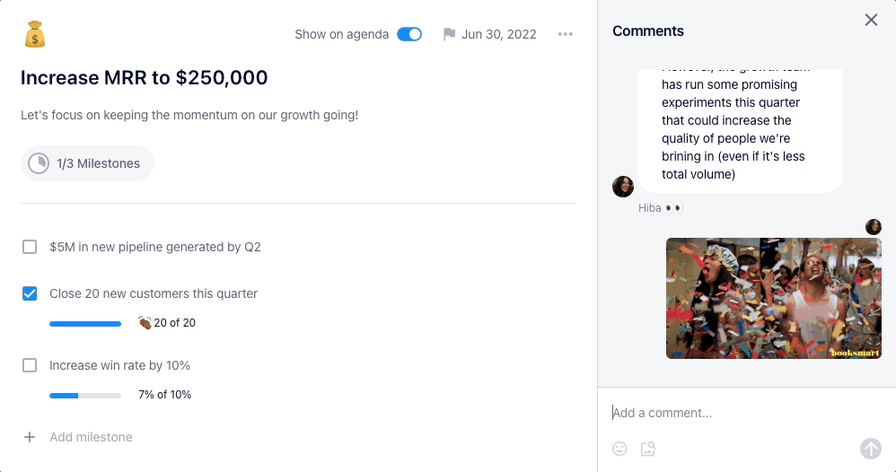Image resolution: width=896 pixels, height=472 pixels.
Task: Click the 7% of 10% progress bar
Action: 85,396
